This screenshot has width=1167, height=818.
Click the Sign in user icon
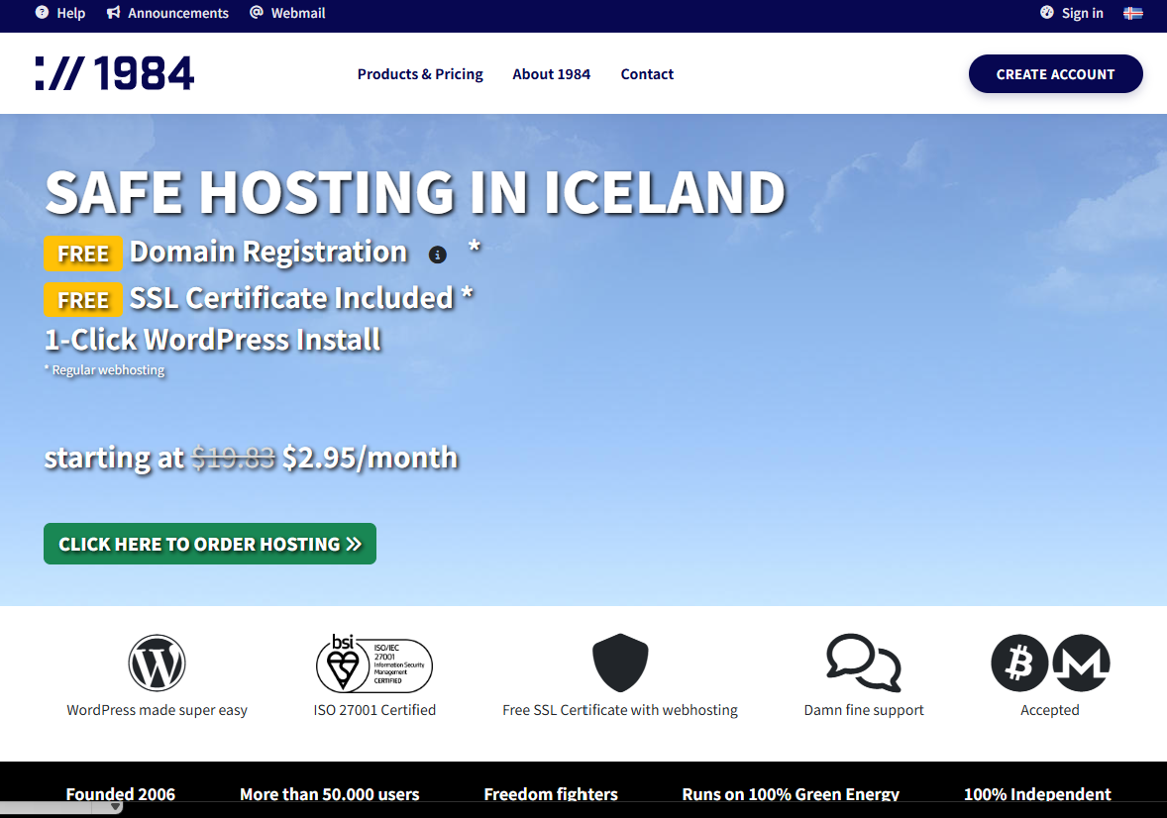coord(1046,12)
